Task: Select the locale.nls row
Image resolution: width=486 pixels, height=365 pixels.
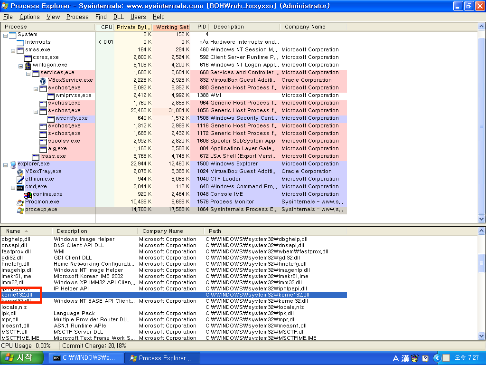Action: pos(174,307)
